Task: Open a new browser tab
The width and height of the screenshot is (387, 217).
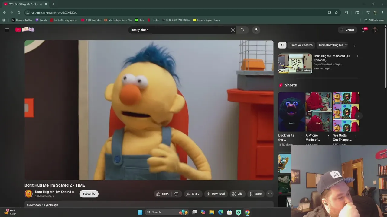Action: (x=53, y=4)
